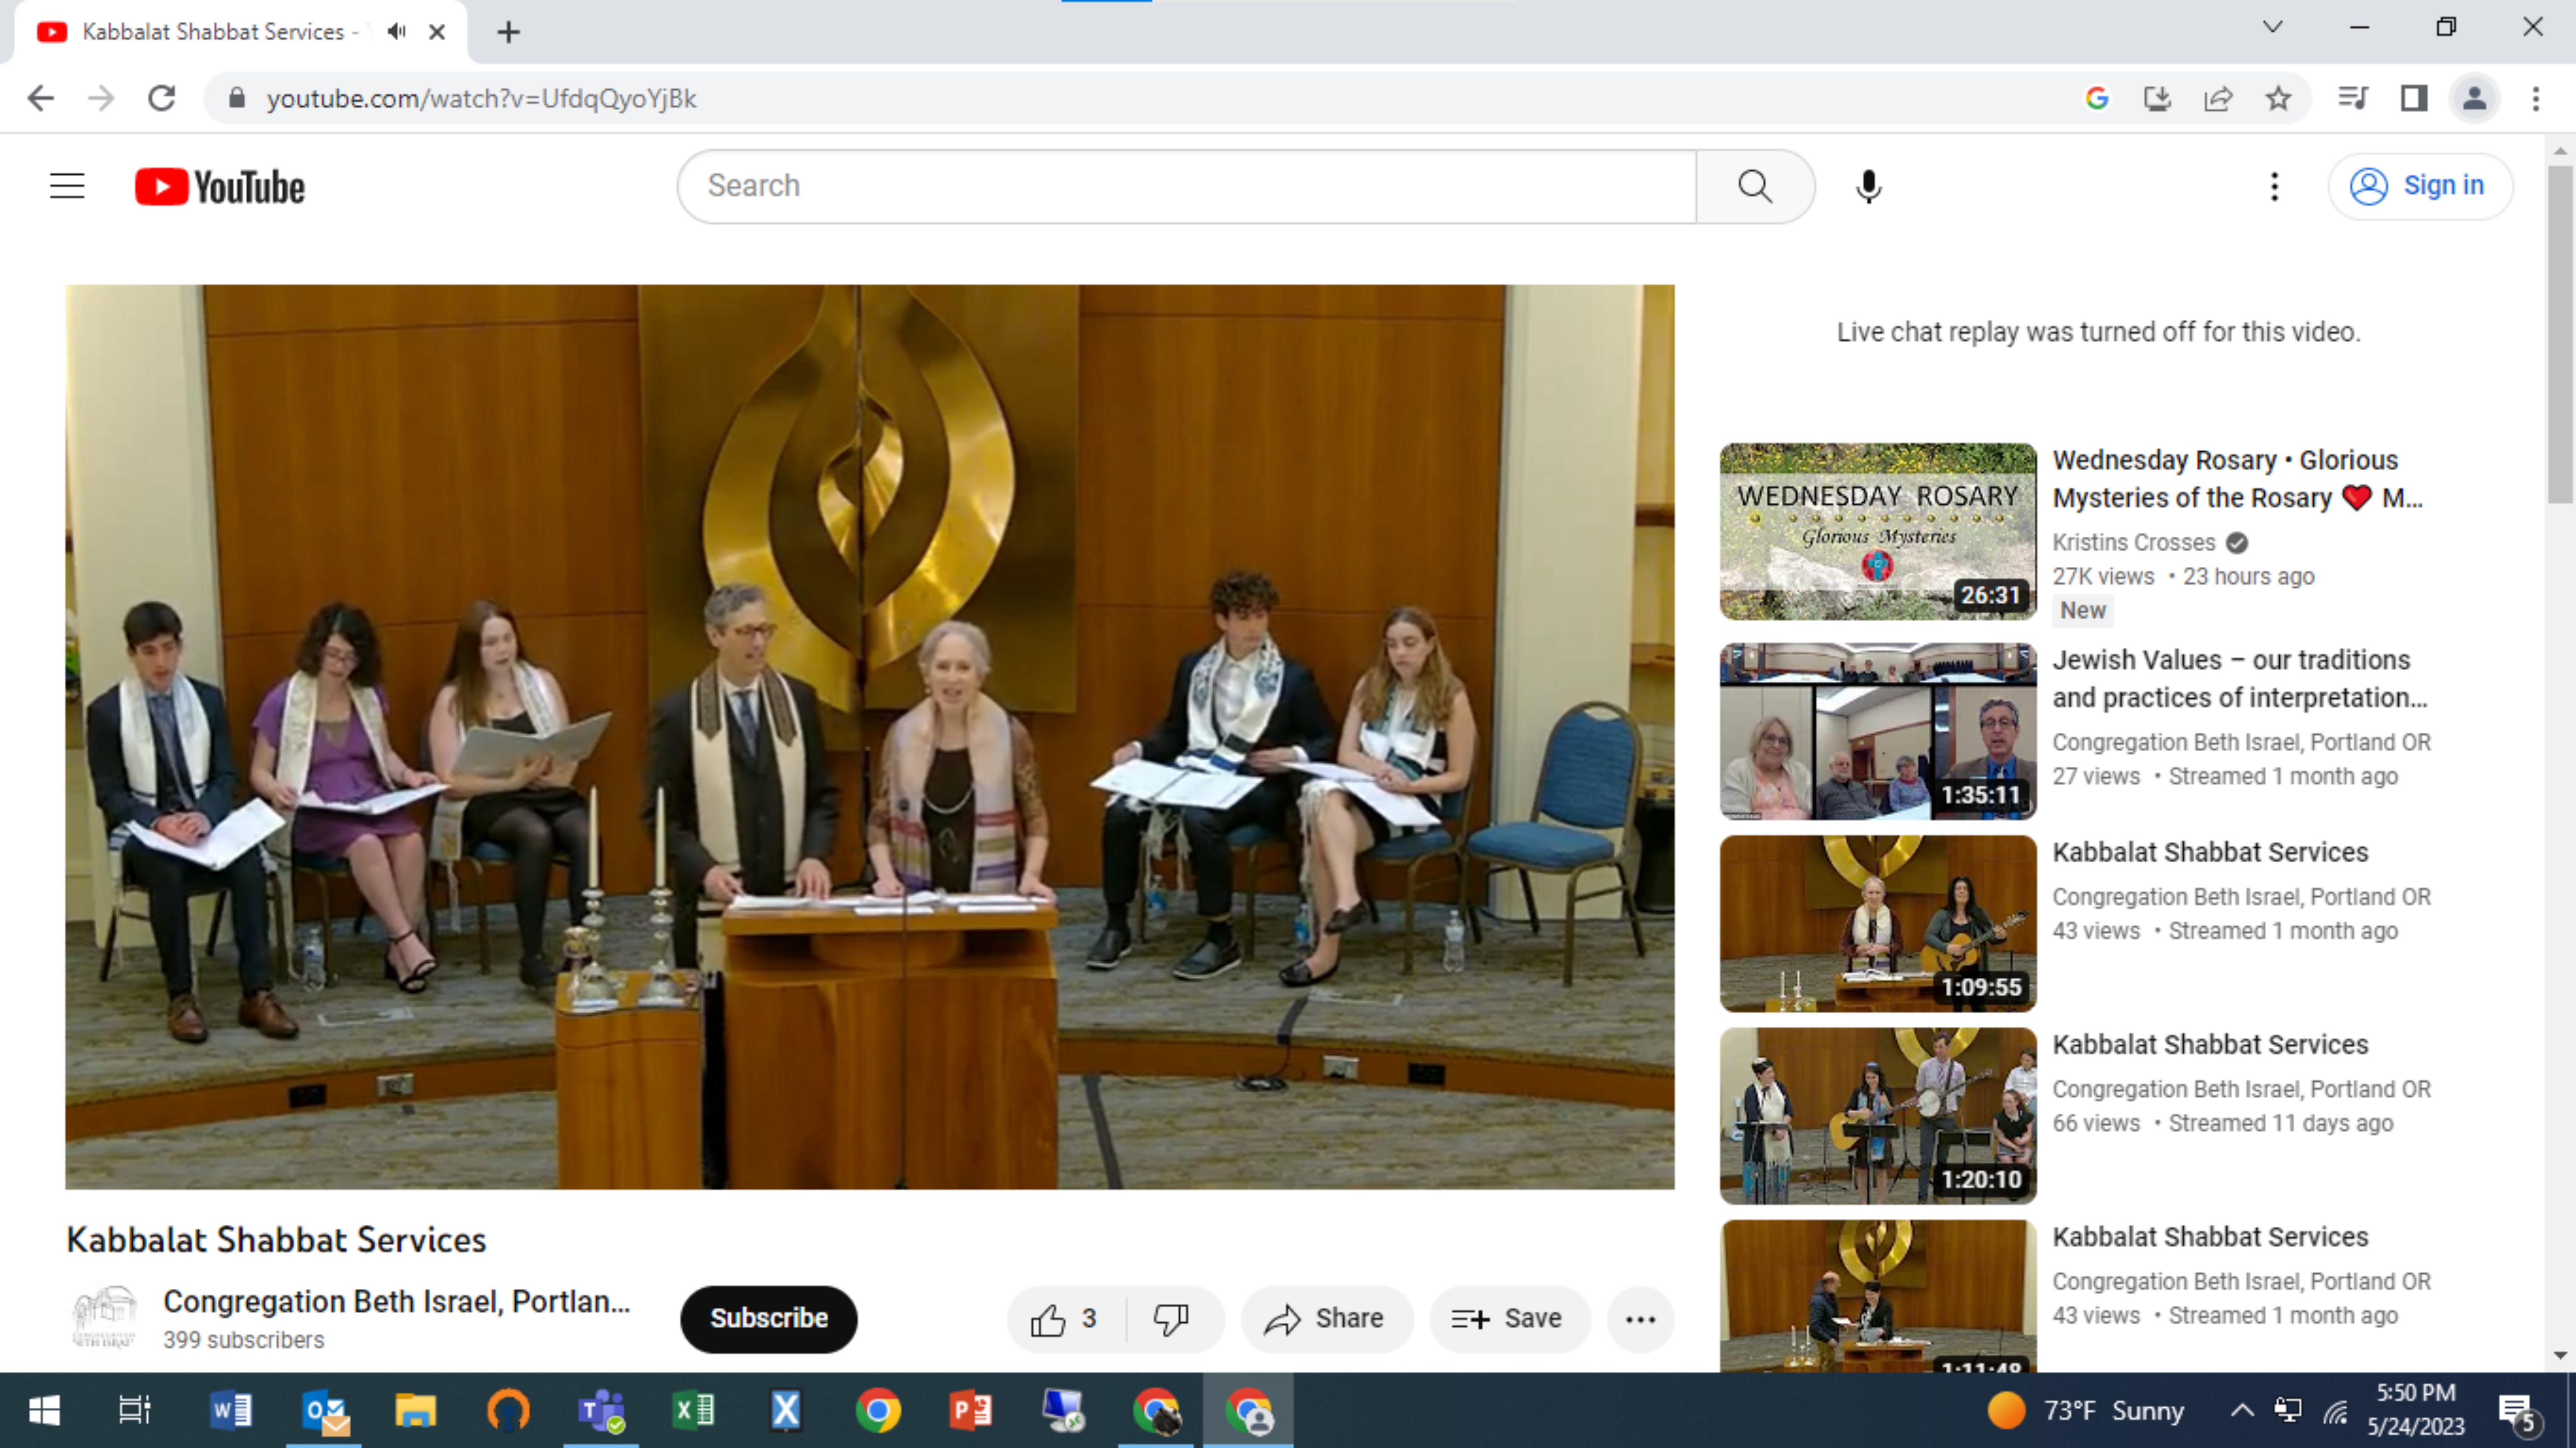Open Congregation Beth Israel channel name link

[x=397, y=1301]
